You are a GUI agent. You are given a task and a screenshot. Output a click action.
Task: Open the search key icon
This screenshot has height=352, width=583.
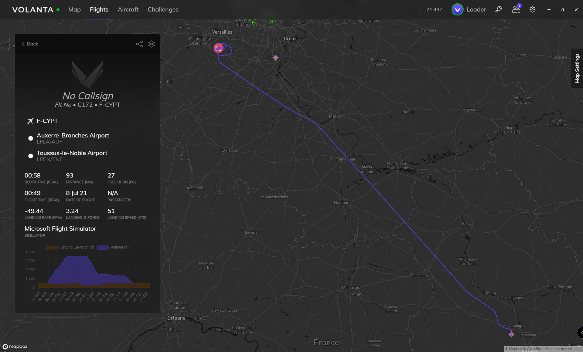[498, 9]
